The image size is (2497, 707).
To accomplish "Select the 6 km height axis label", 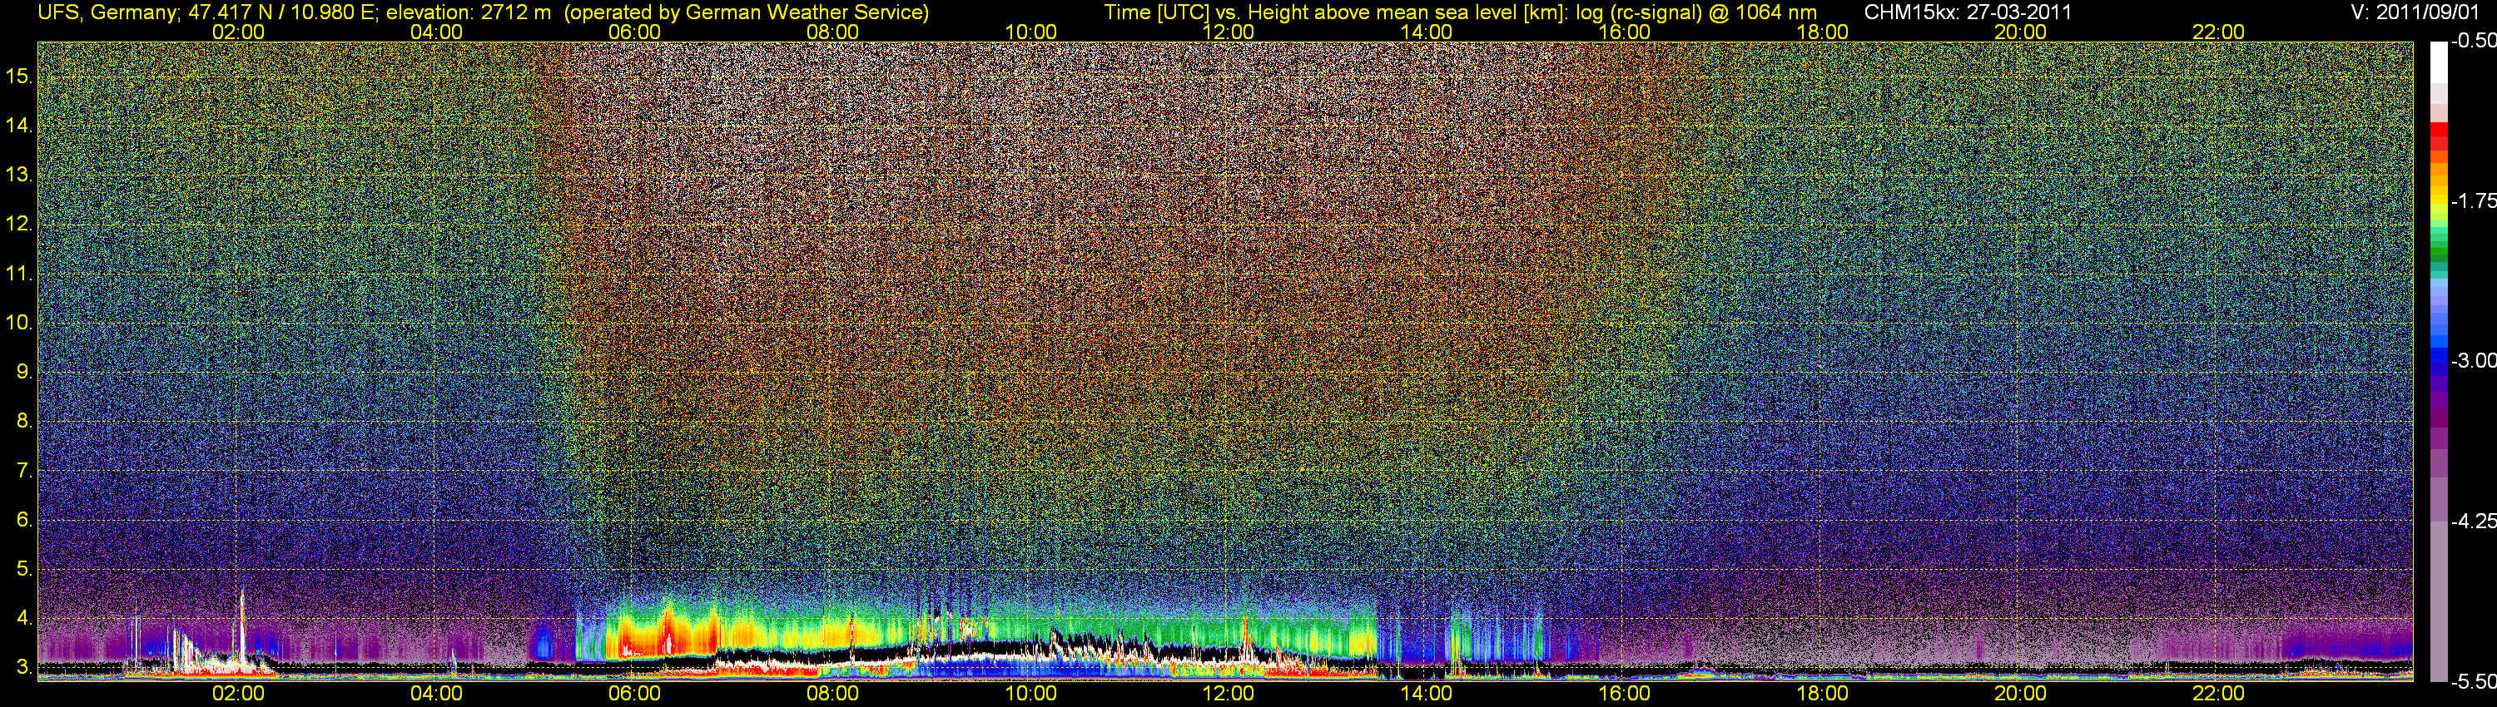I will (x=23, y=520).
